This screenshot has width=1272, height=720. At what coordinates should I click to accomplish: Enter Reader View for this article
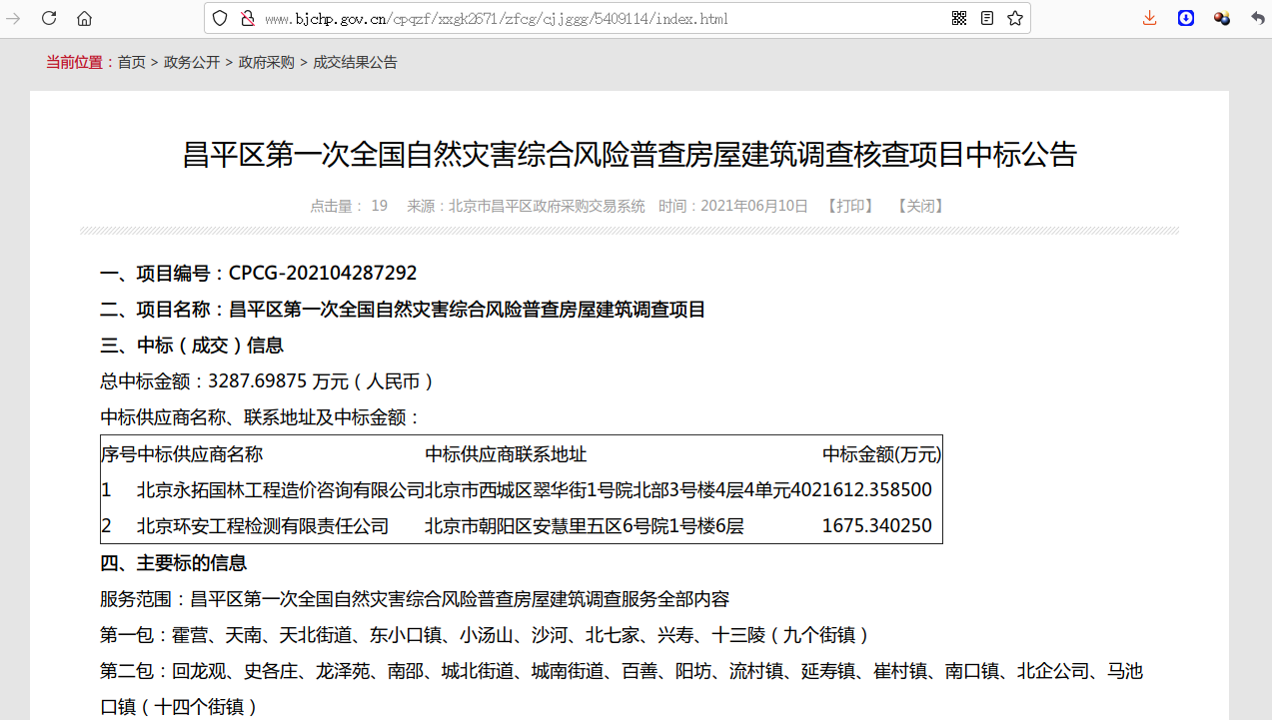pos(986,17)
